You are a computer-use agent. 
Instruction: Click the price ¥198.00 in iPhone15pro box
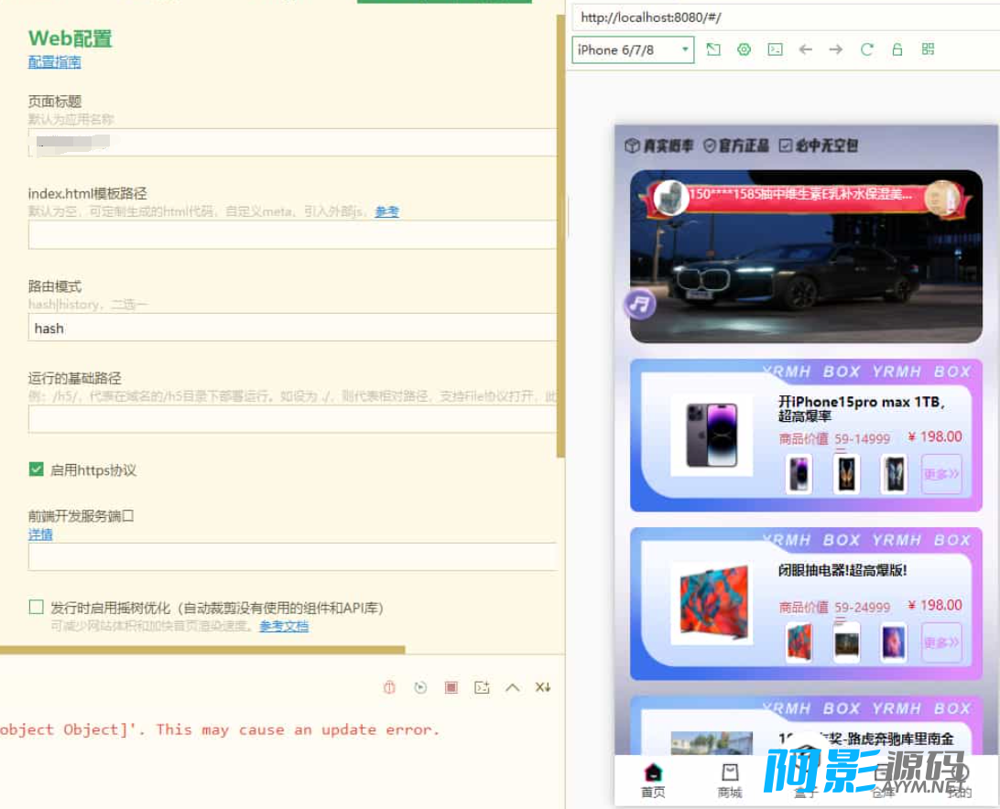point(935,437)
